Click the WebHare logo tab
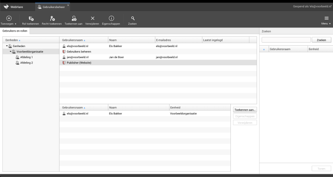 (x=14, y=7)
